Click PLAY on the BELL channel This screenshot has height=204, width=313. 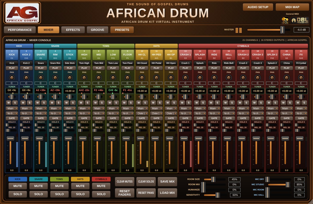(229, 68)
